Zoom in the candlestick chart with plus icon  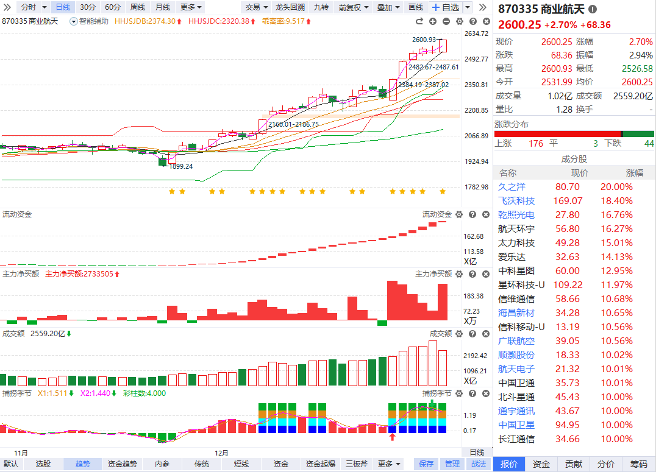point(433,21)
